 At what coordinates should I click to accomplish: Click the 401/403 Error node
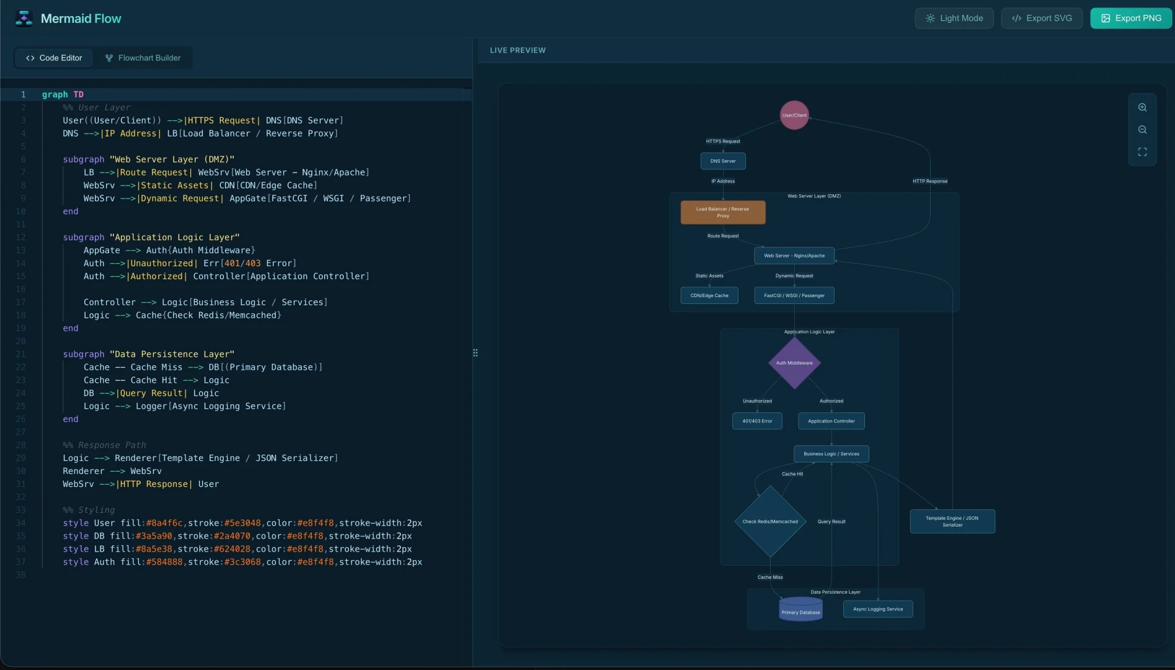click(x=757, y=421)
